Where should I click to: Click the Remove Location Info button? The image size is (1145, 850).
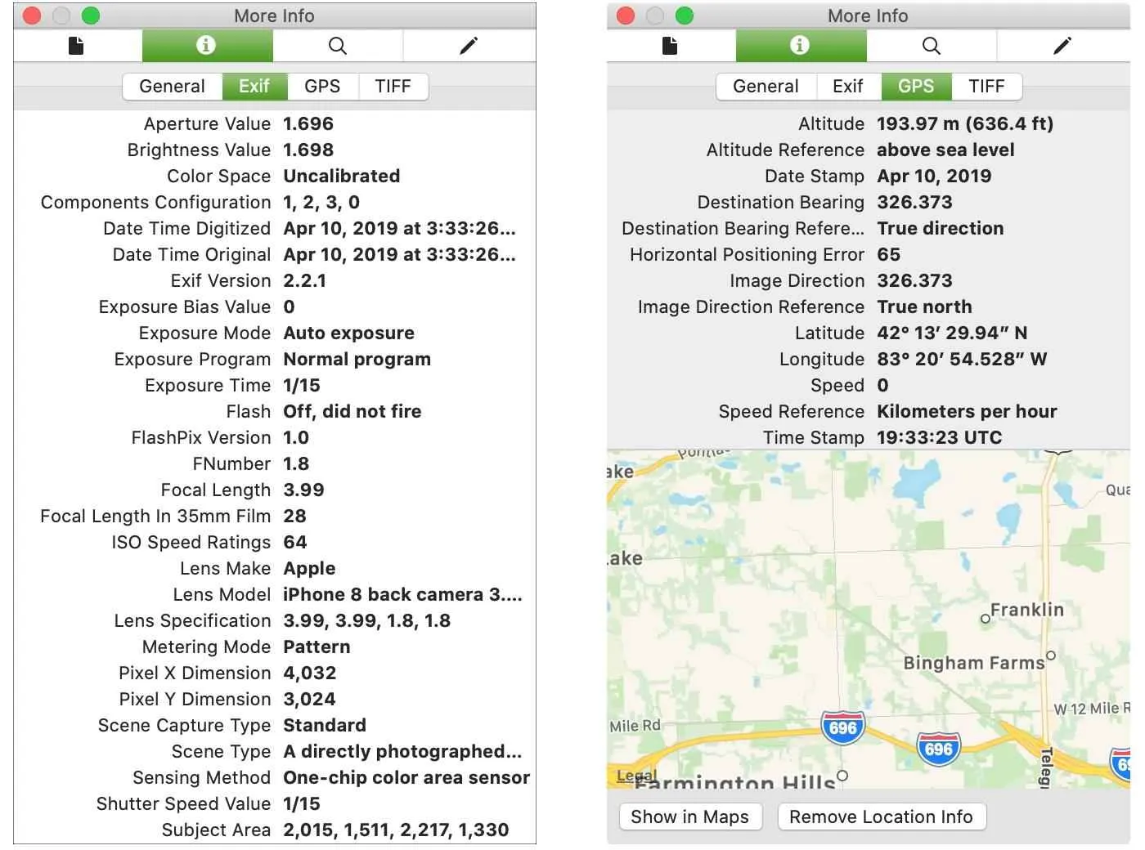pyautogui.click(x=882, y=816)
